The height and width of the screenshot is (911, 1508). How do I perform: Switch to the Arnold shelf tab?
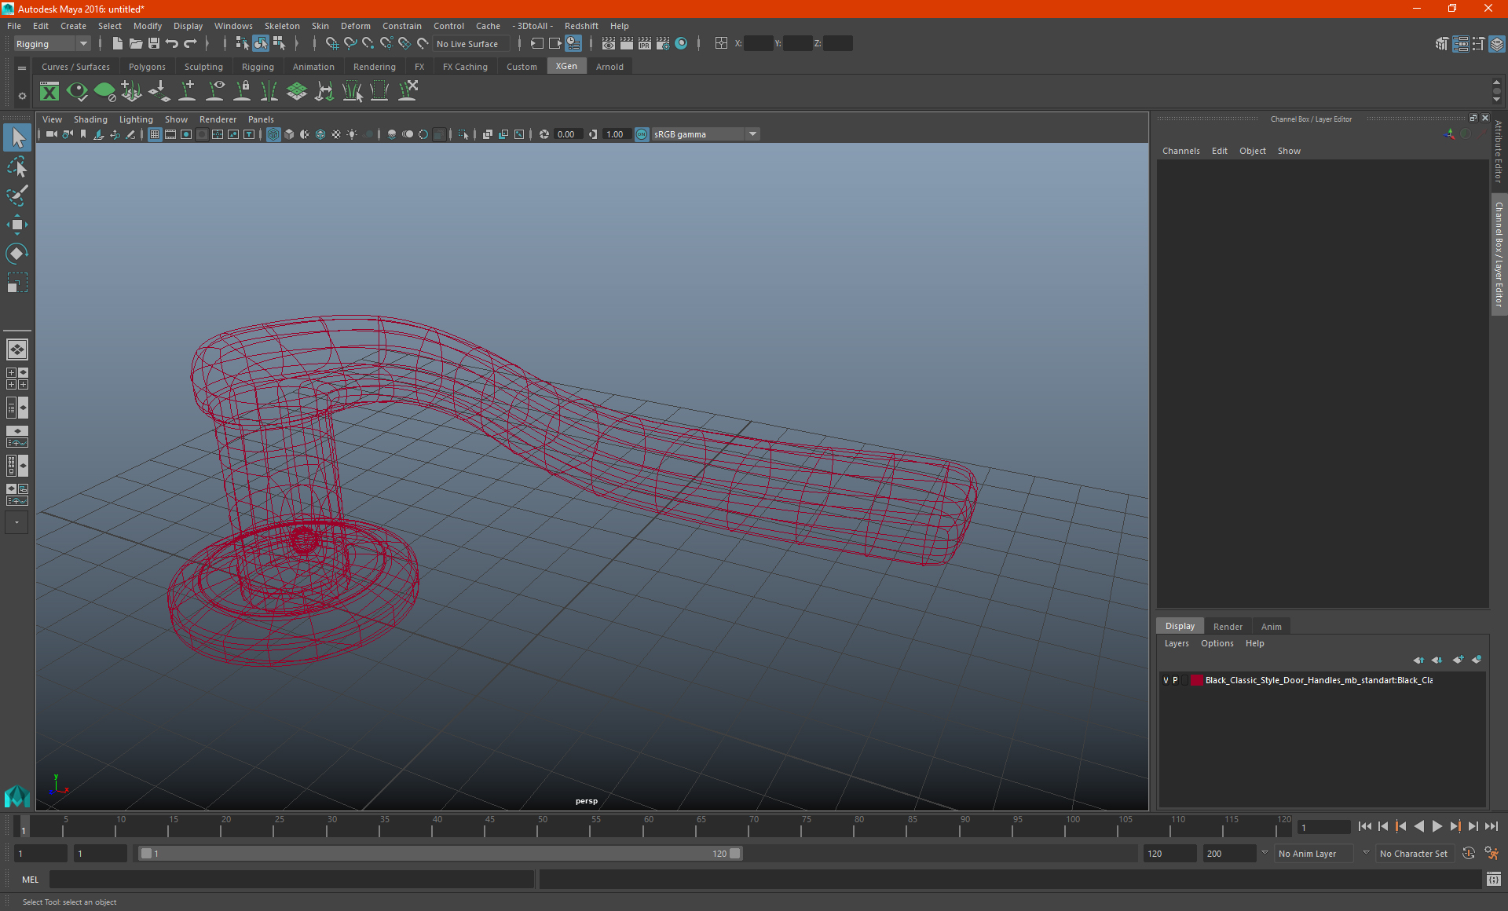coord(609,67)
